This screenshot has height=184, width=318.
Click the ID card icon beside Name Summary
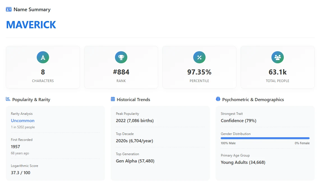coord(9,10)
